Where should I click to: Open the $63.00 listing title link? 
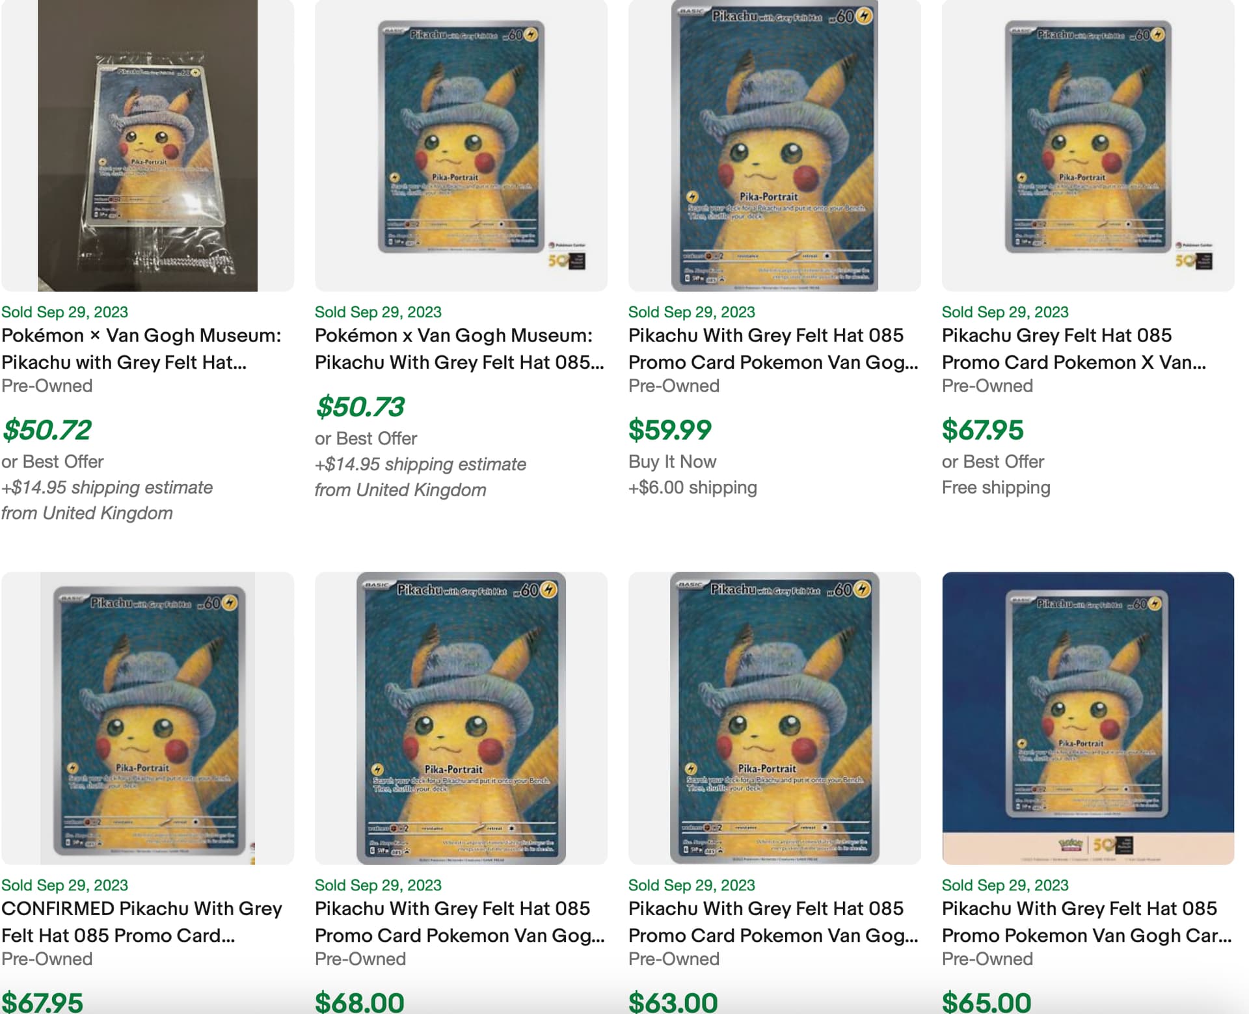coord(773,922)
